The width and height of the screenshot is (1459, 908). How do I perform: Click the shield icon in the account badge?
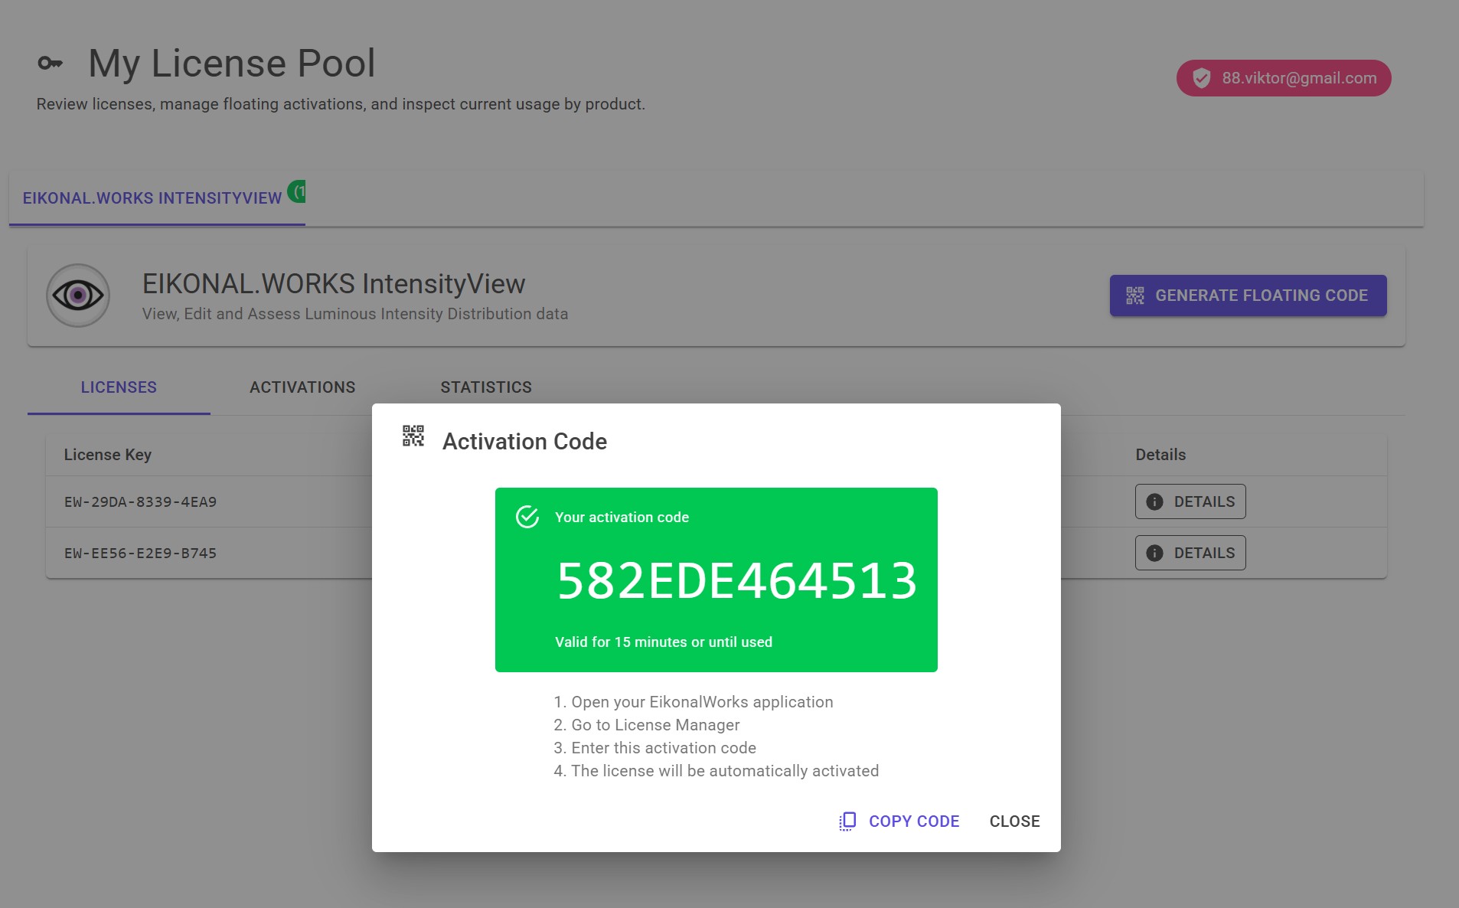pyautogui.click(x=1202, y=78)
